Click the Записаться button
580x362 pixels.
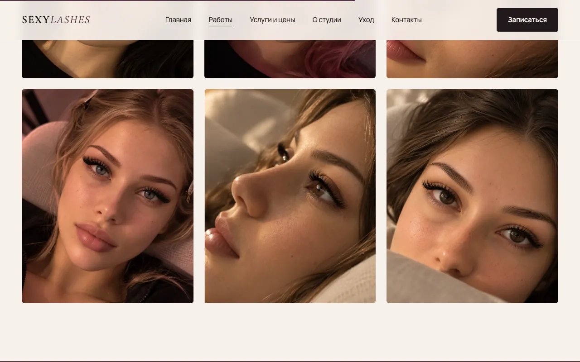pos(527,20)
